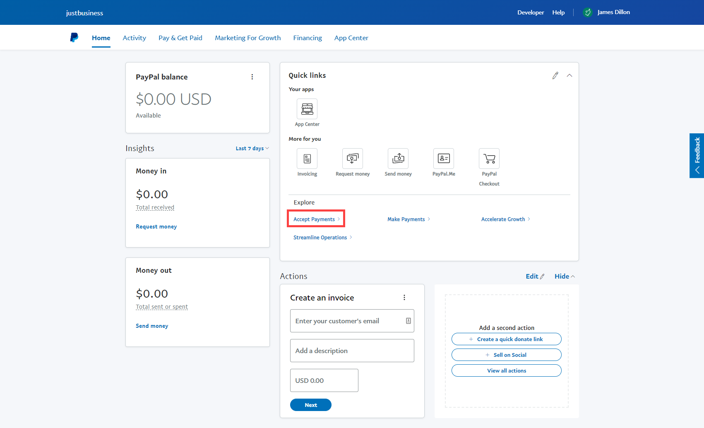Hide the Actions section

click(565, 277)
